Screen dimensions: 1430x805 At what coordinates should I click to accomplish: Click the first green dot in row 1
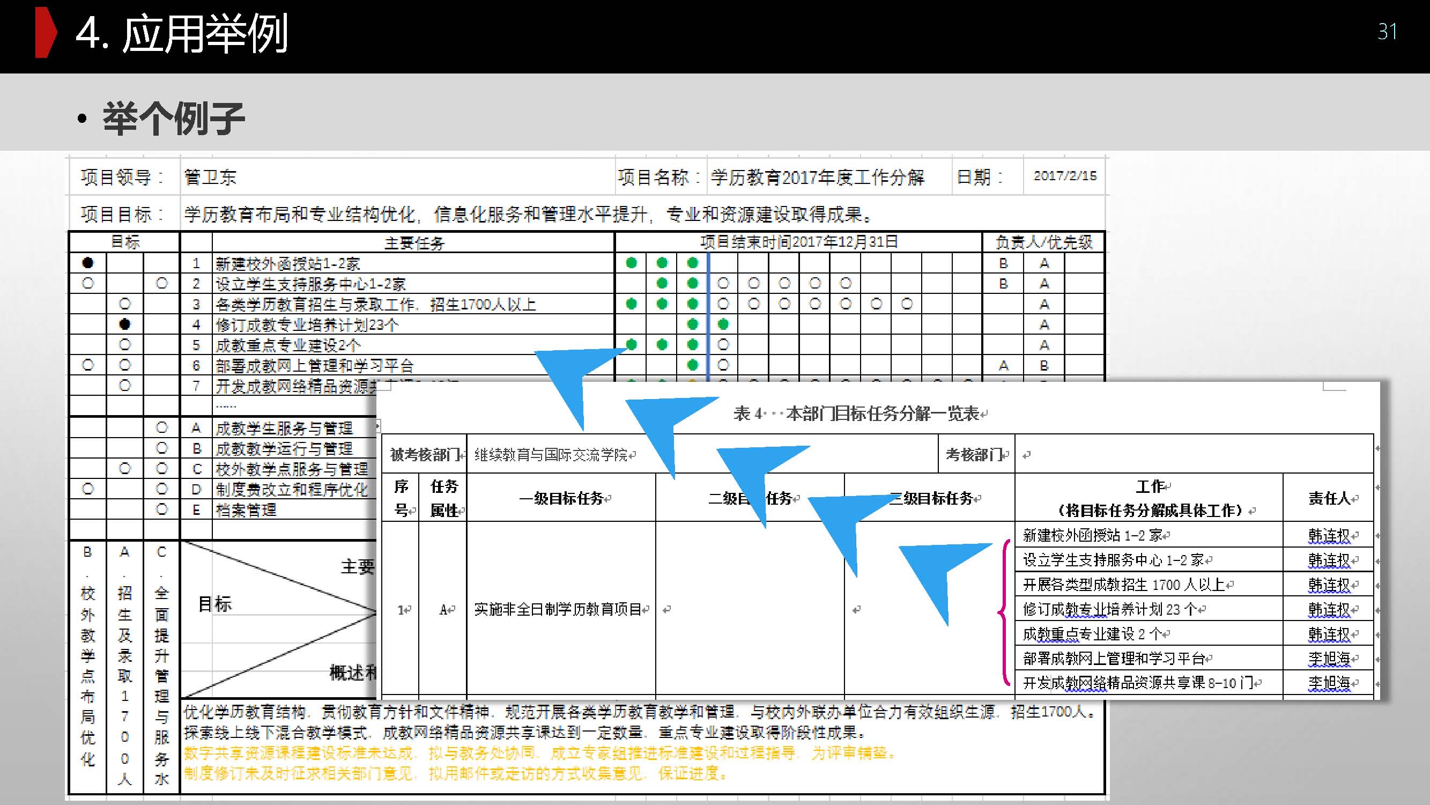pos(631,263)
